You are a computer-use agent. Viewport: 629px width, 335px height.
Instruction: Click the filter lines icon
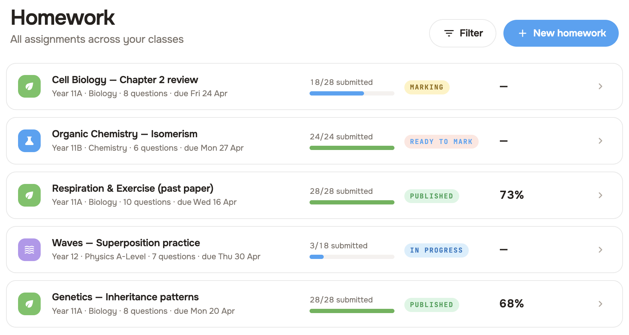[449, 33]
